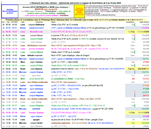This screenshot has width=151, height=129.
Task: Select the '6eLIO' zodiac degree cell
Action: (x=146, y=82)
